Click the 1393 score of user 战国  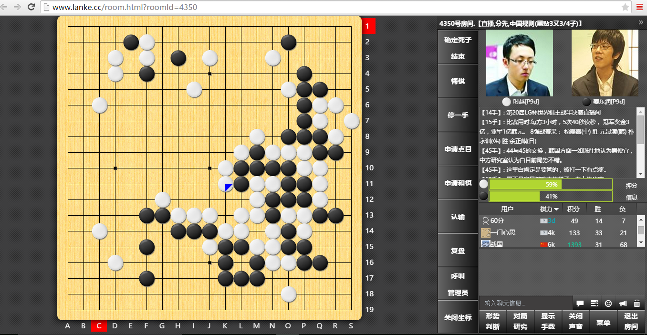point(574,244)
